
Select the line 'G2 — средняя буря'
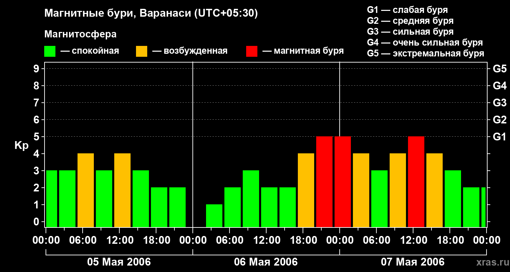click(410, 21)
